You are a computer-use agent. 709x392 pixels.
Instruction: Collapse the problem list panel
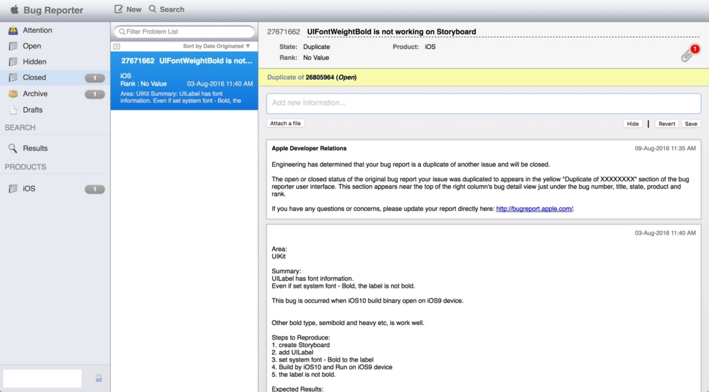[x=116, y=46]
